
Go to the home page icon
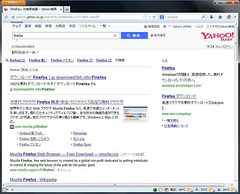[220, 17]
